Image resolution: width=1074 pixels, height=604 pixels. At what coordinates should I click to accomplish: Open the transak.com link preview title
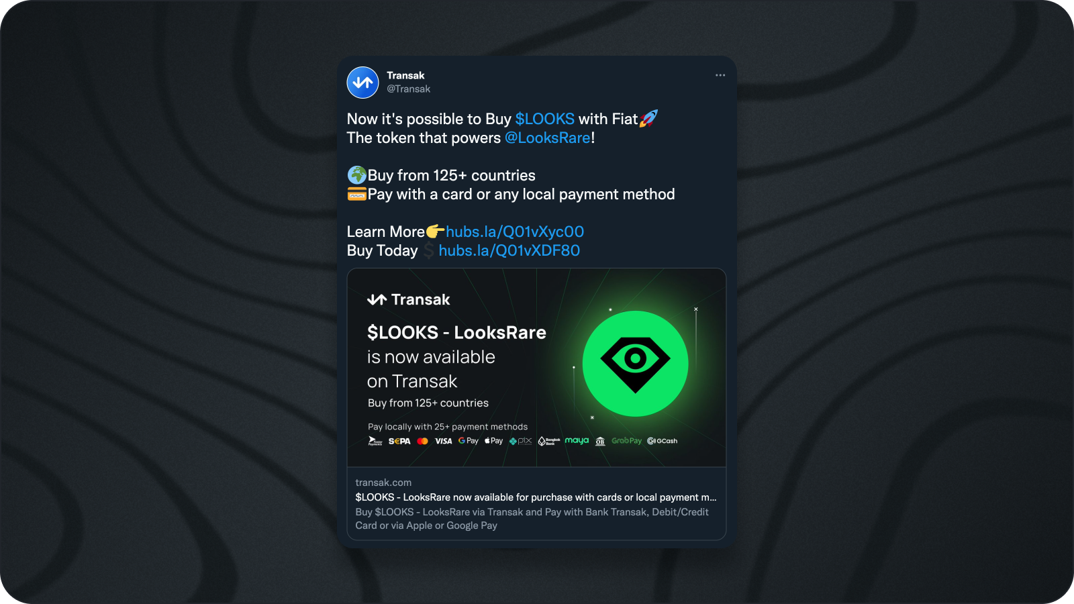coord(536,497)
